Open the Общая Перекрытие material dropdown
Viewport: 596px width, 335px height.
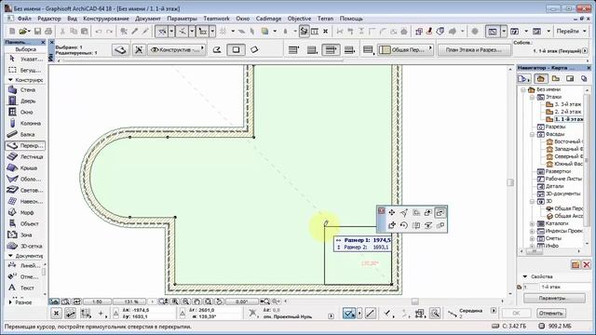[x=406, y=49]
